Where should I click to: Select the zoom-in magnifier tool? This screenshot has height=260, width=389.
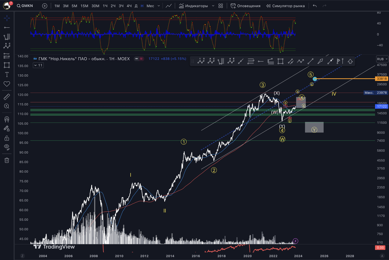7,106
